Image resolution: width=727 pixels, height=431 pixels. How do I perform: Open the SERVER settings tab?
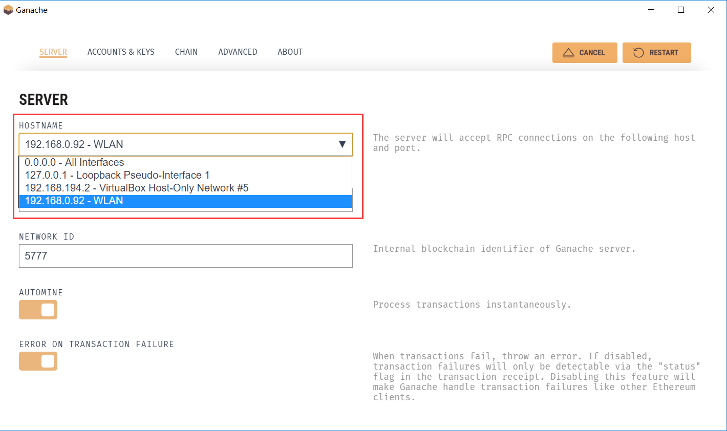[x=53, y=52]
